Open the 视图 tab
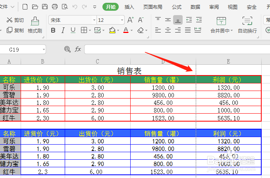The width and height of the screenshot is (270, 178). (x=233, y=7)
